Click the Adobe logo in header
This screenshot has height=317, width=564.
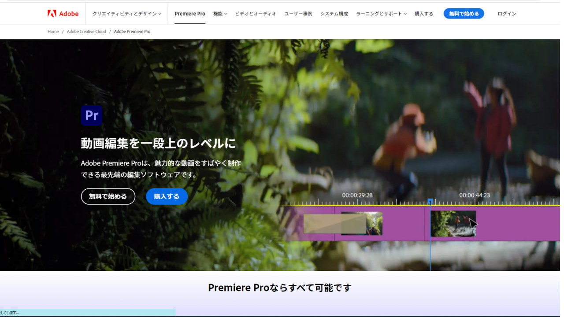coord(63,14)
